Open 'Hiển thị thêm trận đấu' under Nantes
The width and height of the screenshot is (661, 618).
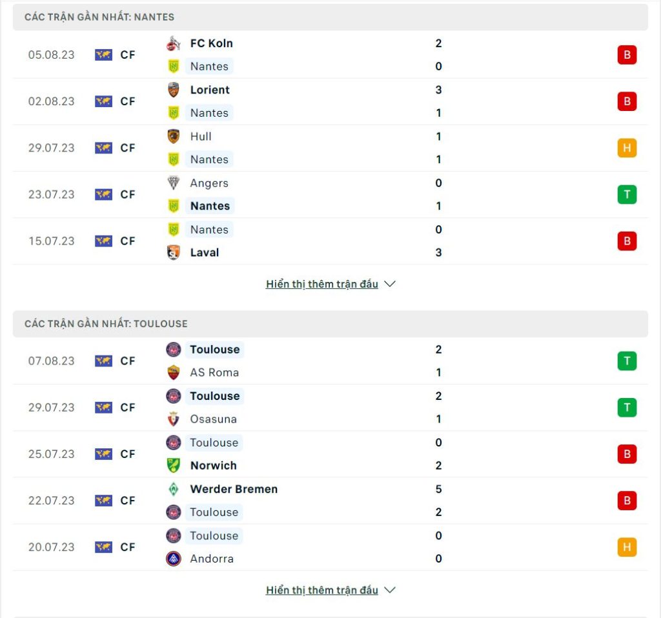(x=322, y=284)
